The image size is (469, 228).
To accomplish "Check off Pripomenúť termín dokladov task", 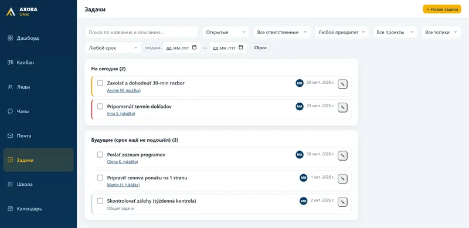I will [100, 106].
